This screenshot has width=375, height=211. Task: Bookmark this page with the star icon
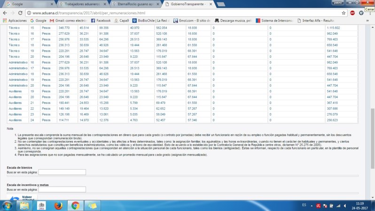point(344,13)
